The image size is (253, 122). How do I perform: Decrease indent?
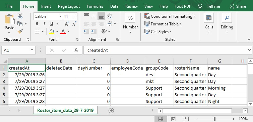point(86,31)
